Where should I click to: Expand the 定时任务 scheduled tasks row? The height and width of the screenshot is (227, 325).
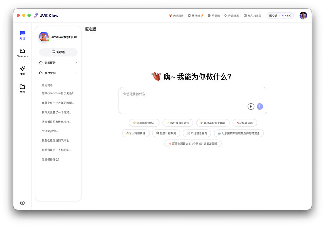point(58,62)
